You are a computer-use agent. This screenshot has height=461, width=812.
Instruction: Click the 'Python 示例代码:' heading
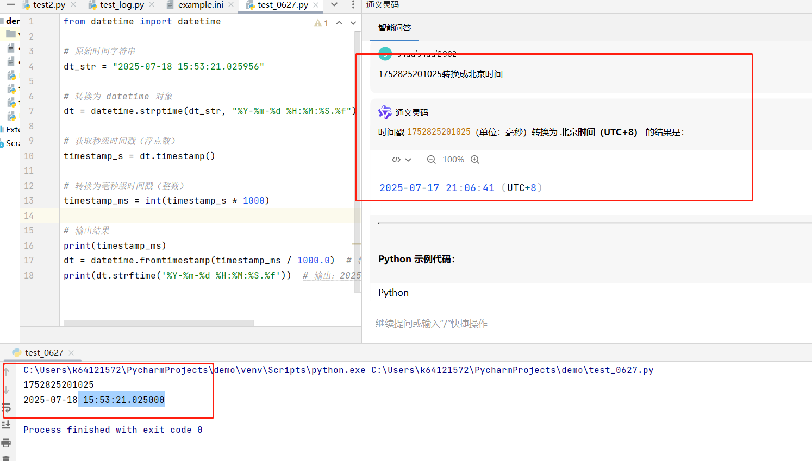417,259
